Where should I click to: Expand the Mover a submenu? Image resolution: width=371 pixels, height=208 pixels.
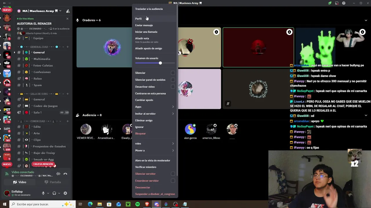pos(155,150)
